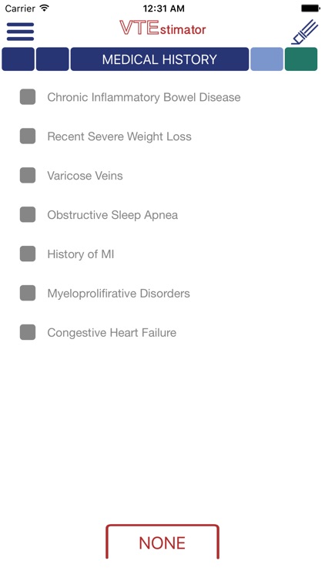This screenshot has width=325, height=578.
Task: Select Obstructive Sleep Apnea checkbox
Action: click(x=28, y=214)
